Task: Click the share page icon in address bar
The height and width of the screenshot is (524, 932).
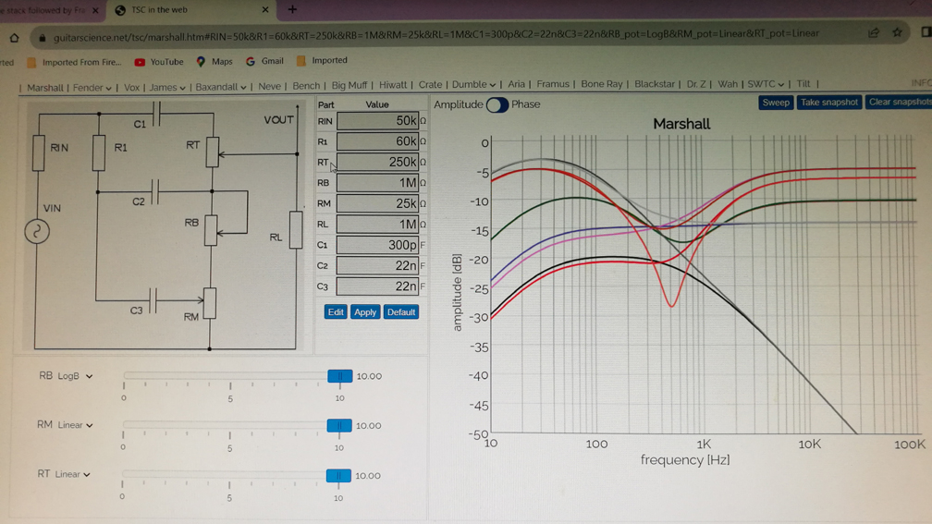Action: coord(873,33)
